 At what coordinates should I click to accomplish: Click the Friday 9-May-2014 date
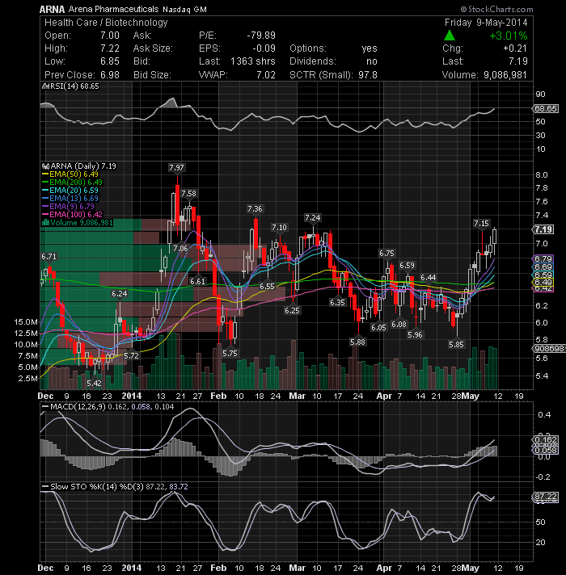pyautogui.click(x=486, y=23)
